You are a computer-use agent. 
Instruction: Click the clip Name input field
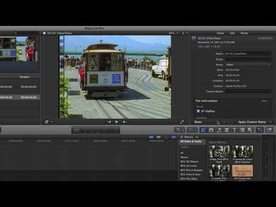(x=248, y=54)
